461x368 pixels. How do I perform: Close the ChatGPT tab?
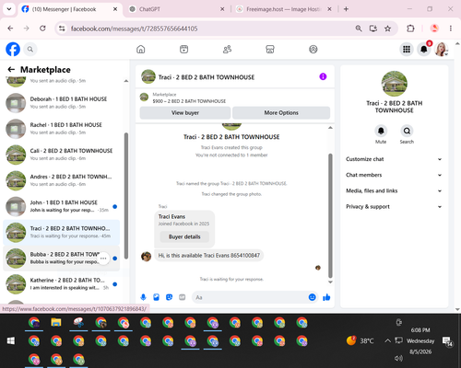222,9
